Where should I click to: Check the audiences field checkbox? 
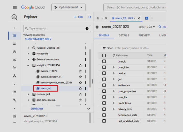click(x=104, y=85)
